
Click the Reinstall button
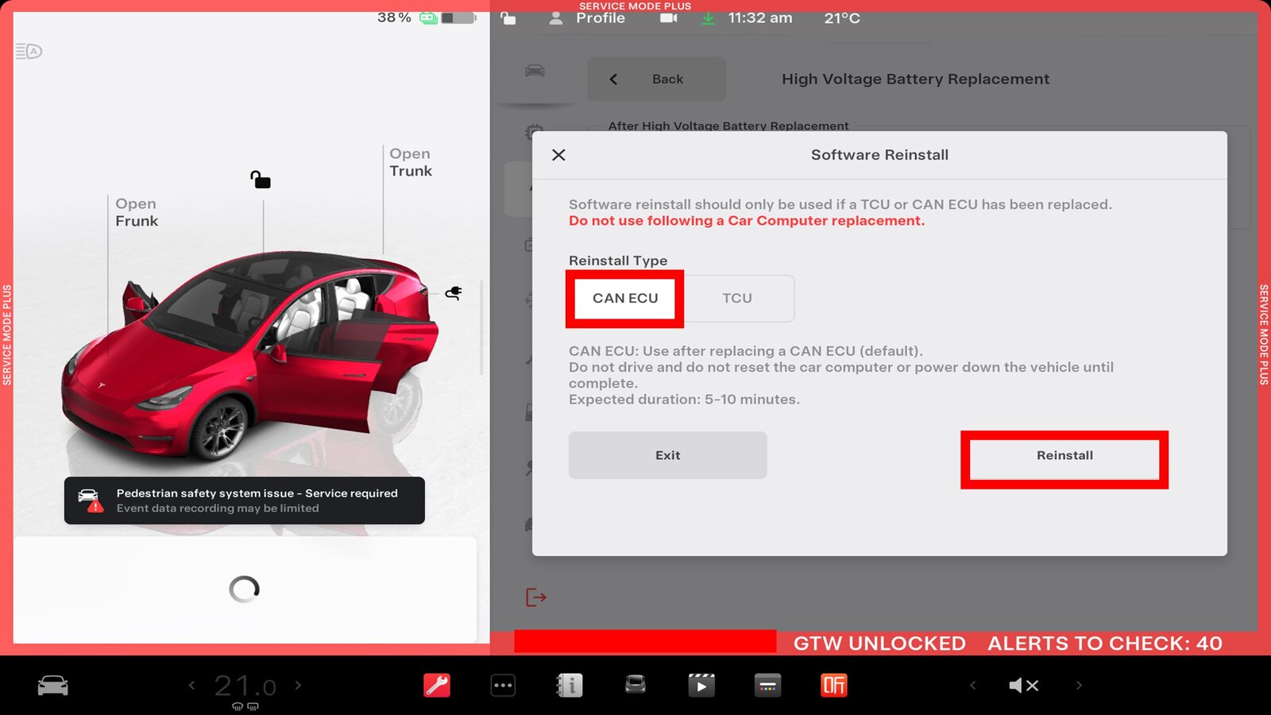point(1064,456)
